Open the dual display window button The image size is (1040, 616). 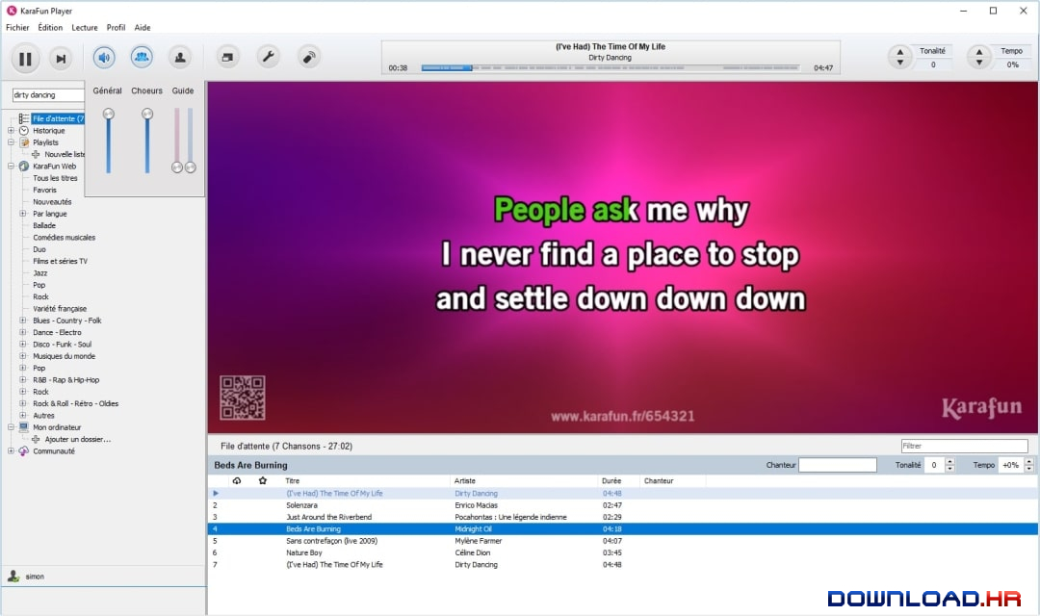click(x=227, y=58)
